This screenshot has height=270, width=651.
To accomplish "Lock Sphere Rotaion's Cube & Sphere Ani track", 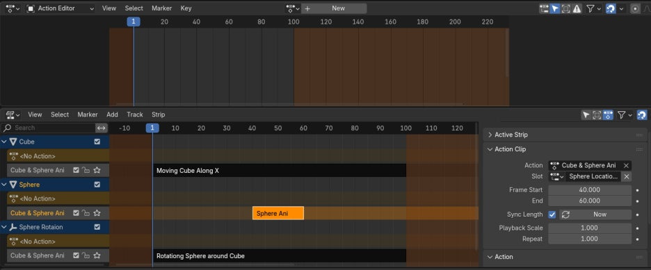I will click(86, 255).
